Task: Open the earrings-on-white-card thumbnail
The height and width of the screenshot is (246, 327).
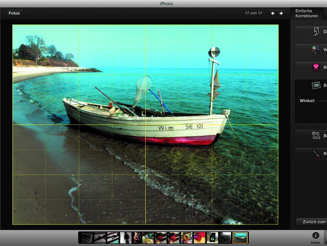Action: tap(212, 237)
